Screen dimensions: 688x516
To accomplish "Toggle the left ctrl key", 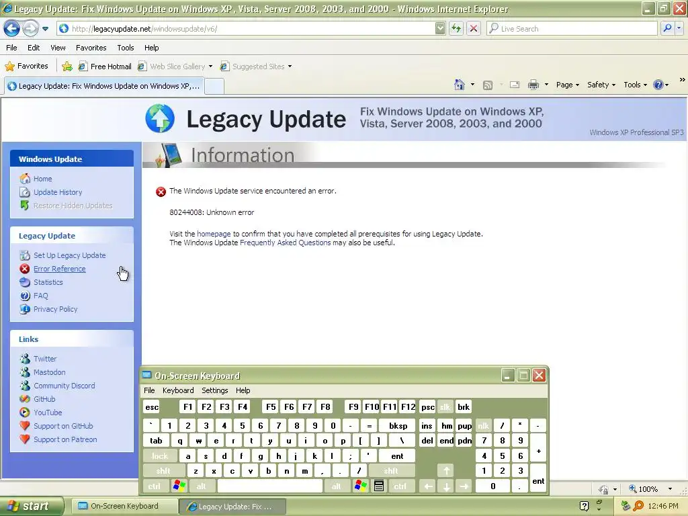I will pos(154,486).
